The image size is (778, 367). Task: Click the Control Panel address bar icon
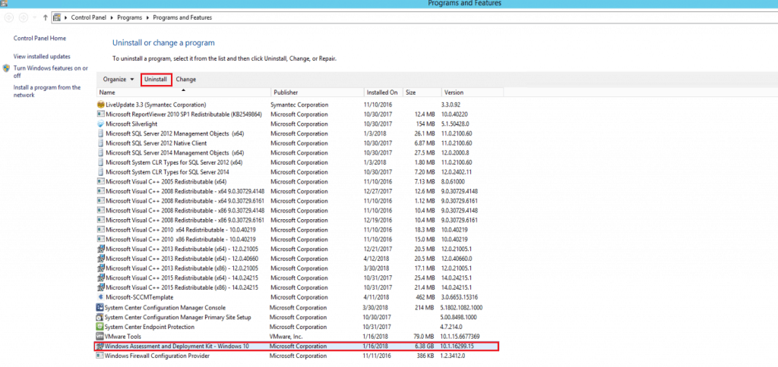[57, 17]
